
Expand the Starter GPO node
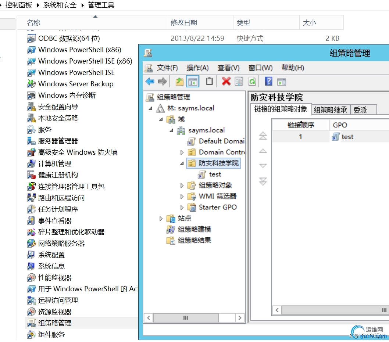pyautogui.click(x=182, y=208)
